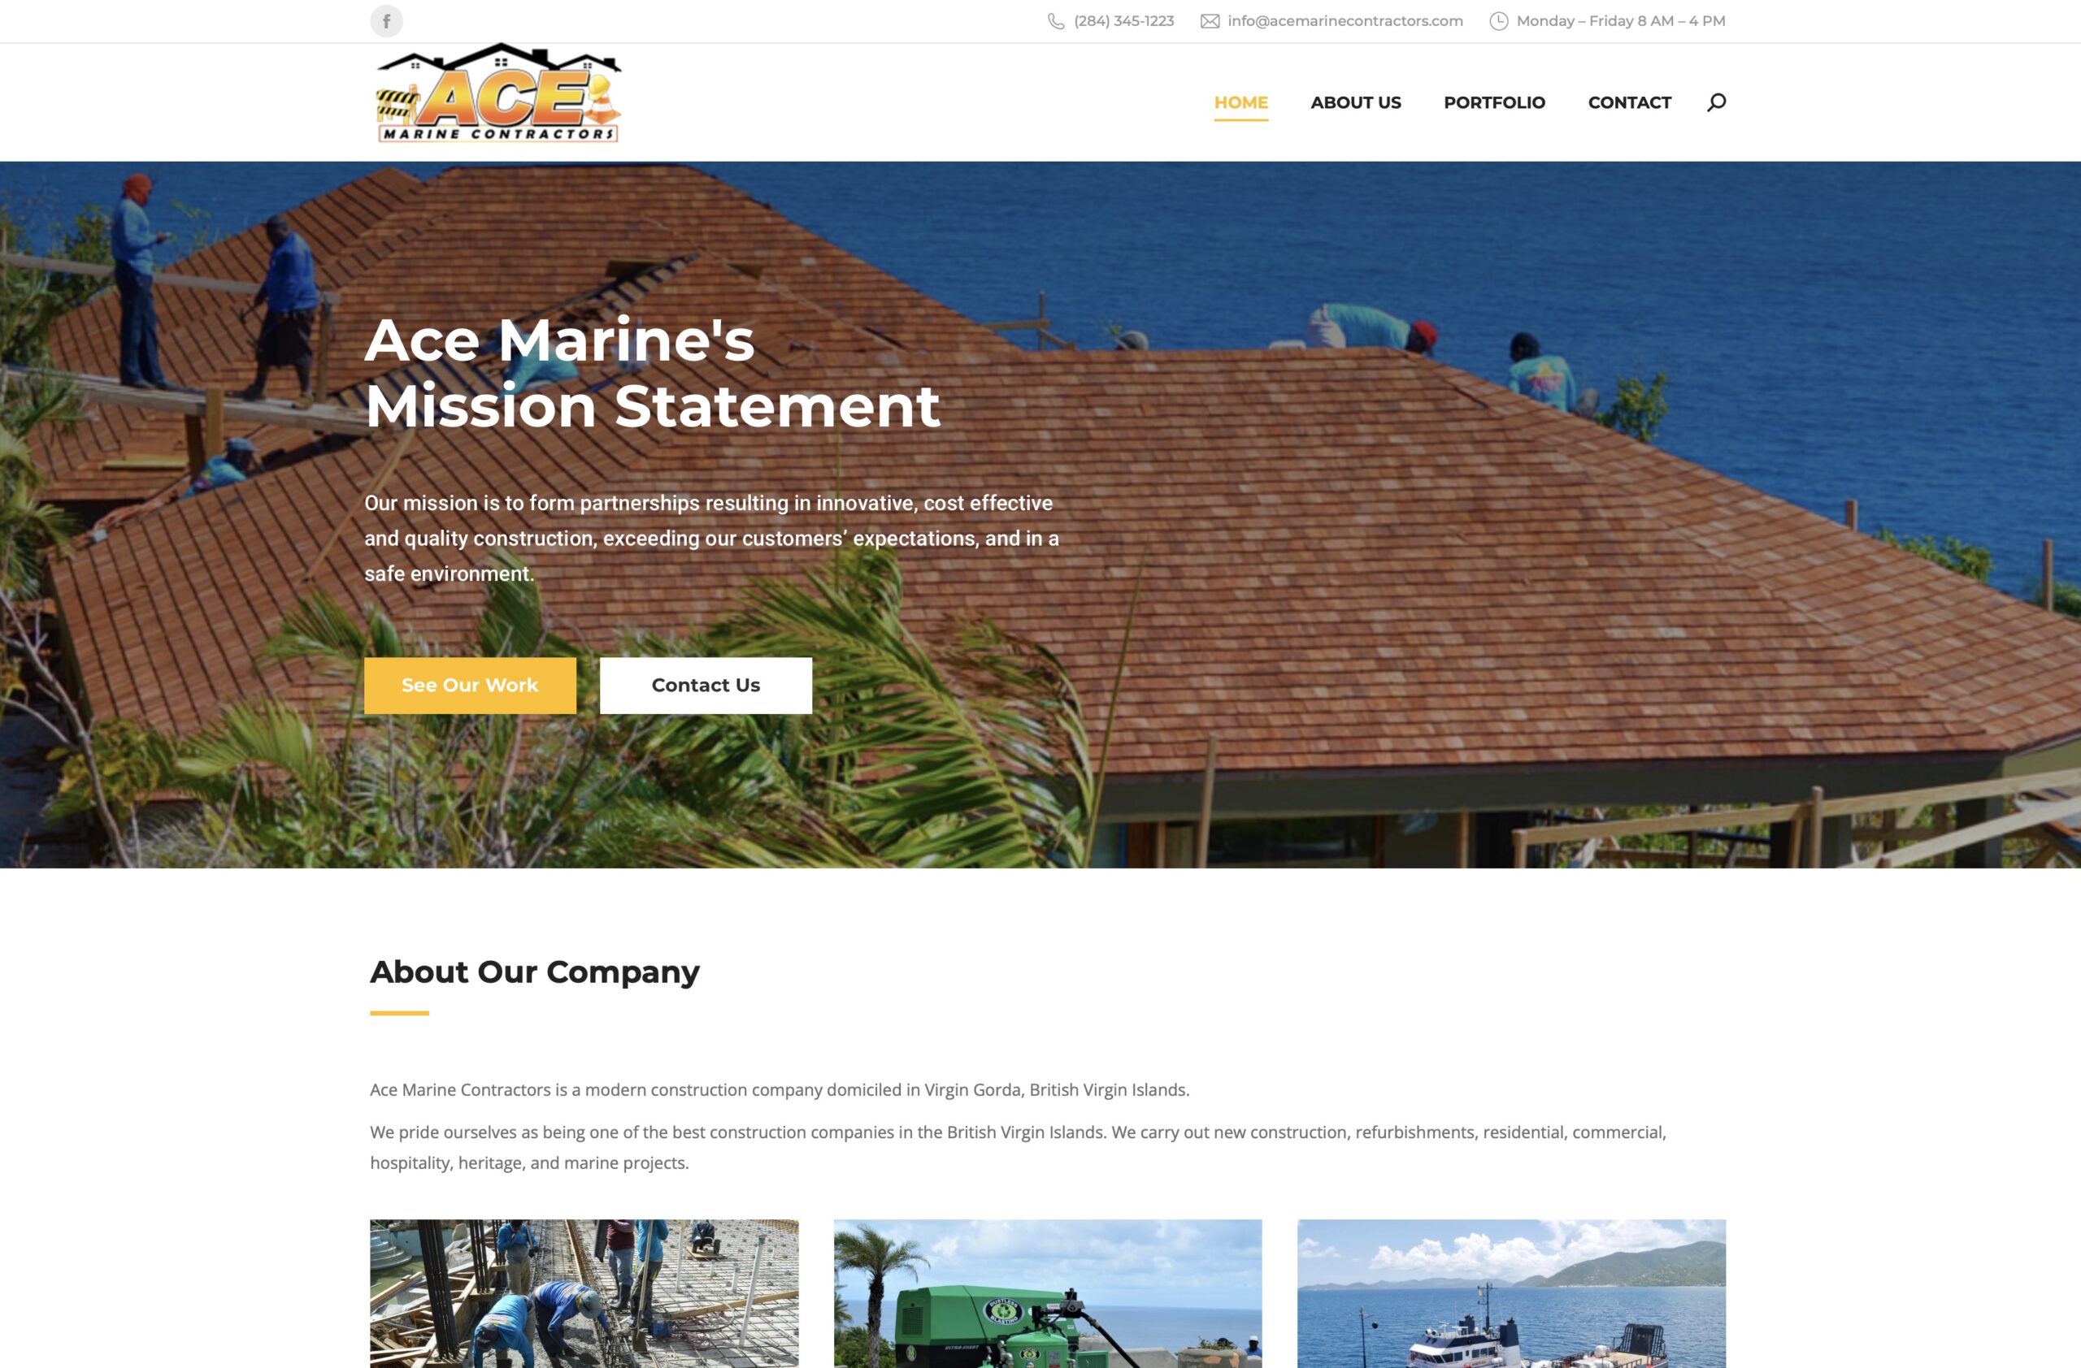Open the Portfolio menu item
Image resolution: width=2081 pixels, height=1368 pixels.
click(x=1494, y=102)
